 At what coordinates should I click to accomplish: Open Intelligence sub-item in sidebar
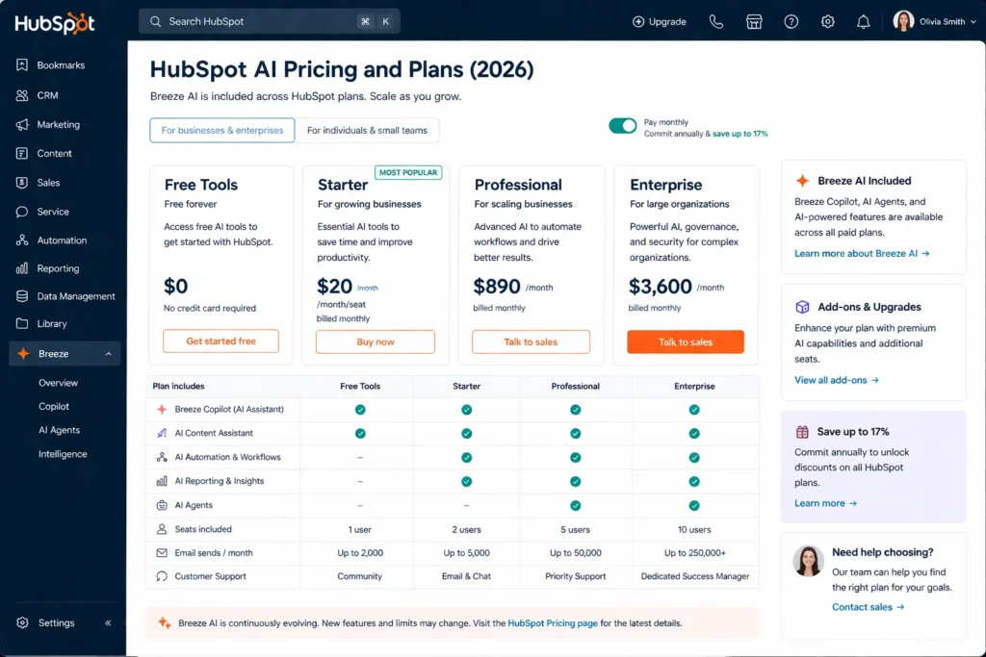coord(63,454)
